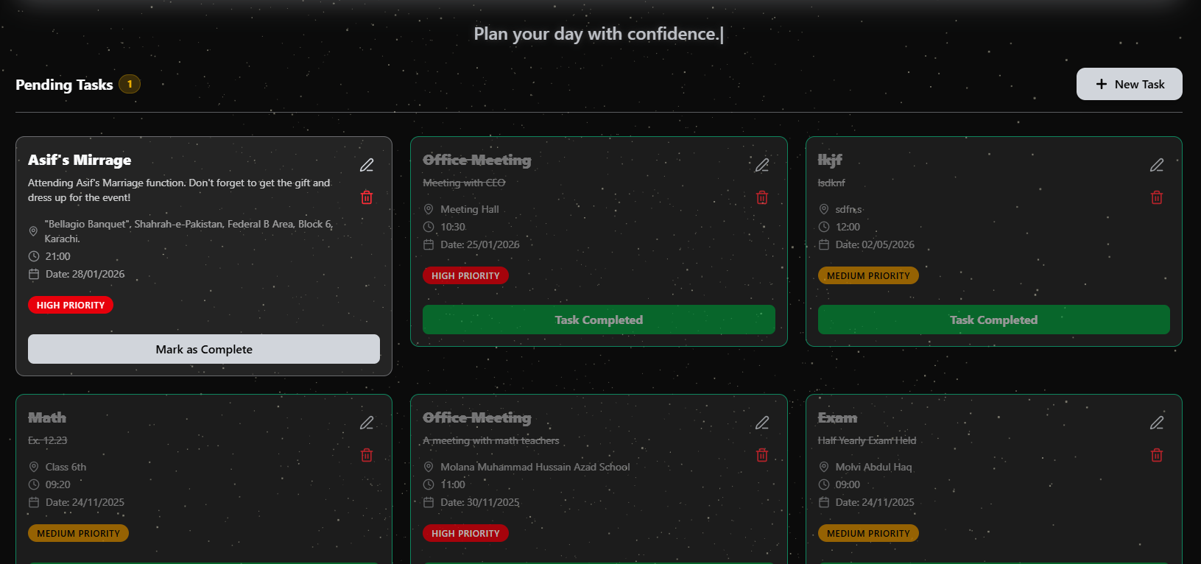
Task: Edit the Asif's Mirrage task
Action: click(x=367, y=165)
